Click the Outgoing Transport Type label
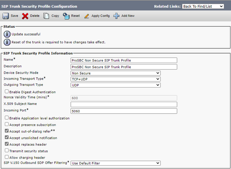 (x=23, y=85)
